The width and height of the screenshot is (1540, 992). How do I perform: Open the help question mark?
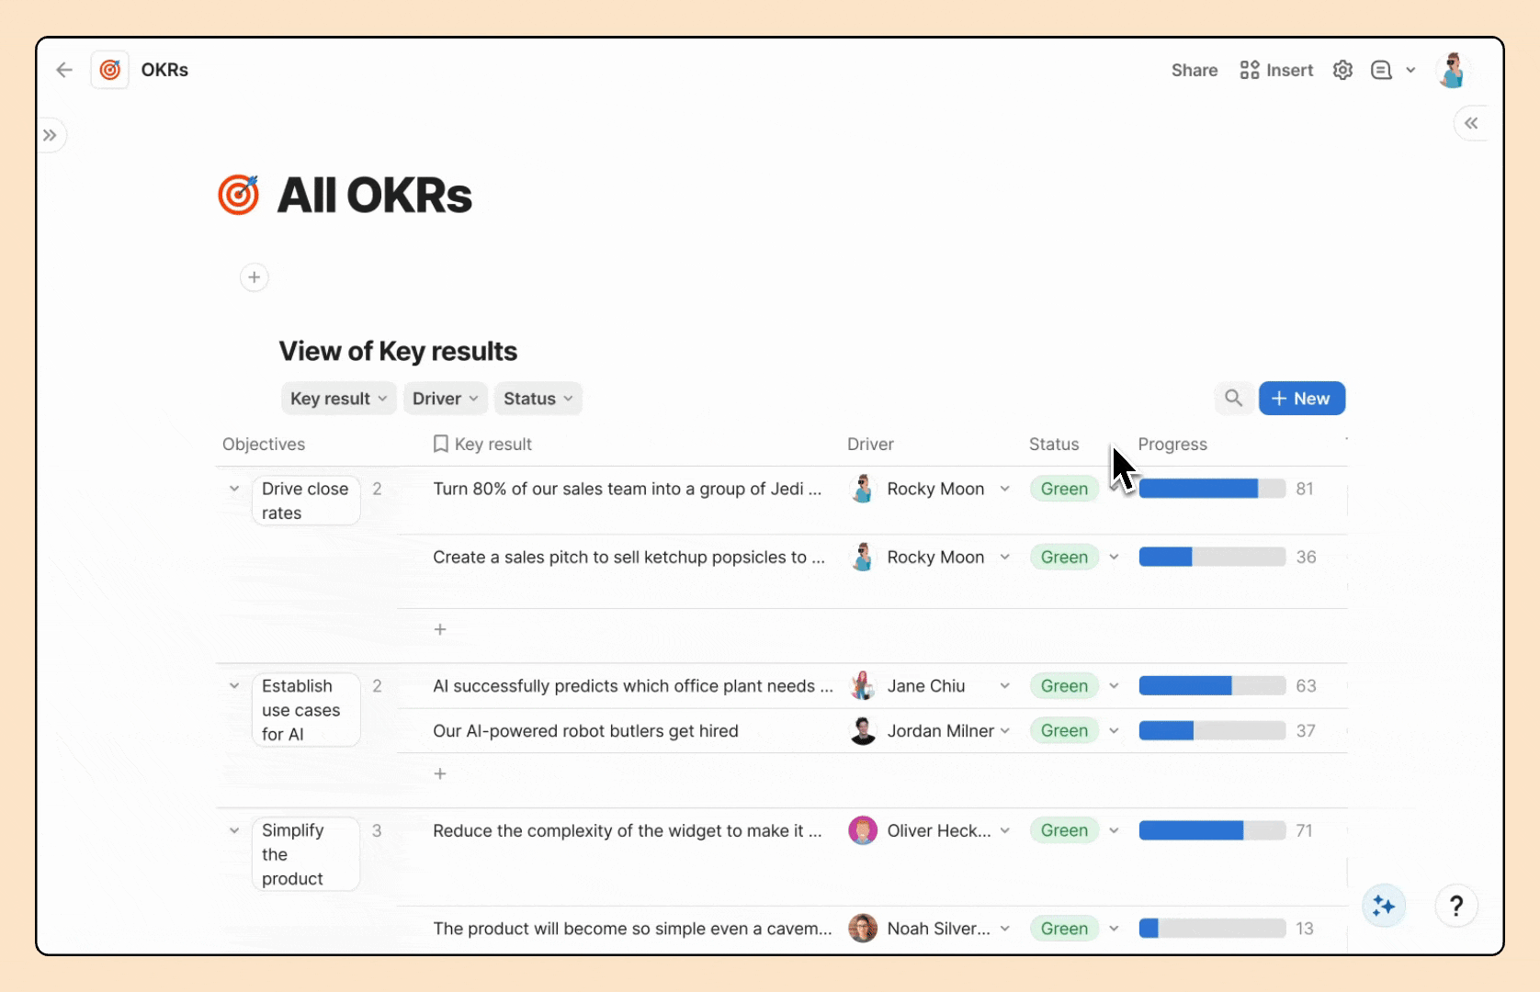click(x=1455, y=907)
